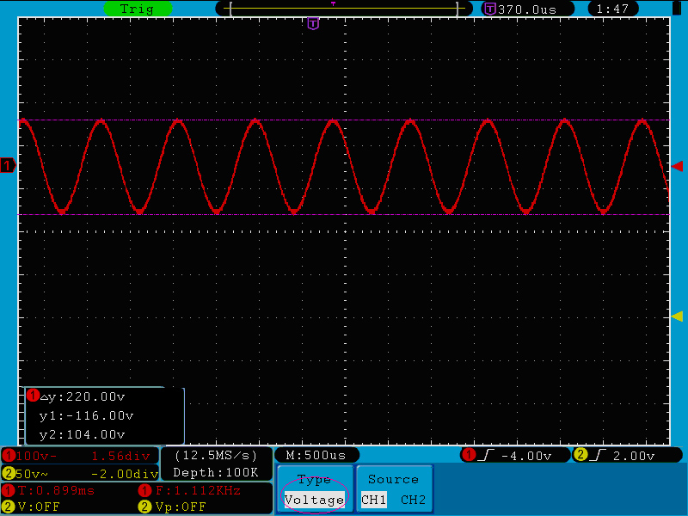This screenshot has width=688, height=516.
Task: Click the red 1 badge beside T:0.899ms
Action: click(8, 490)
